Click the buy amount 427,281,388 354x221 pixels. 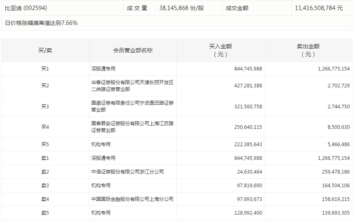248,86
